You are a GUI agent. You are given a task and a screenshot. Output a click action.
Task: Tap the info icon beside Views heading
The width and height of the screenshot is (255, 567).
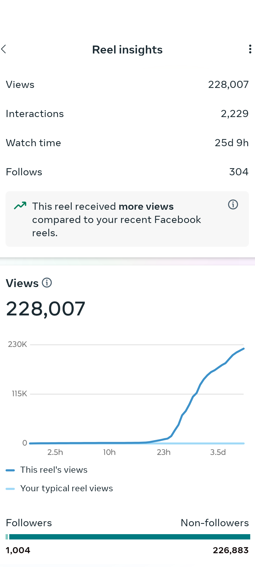47,283
